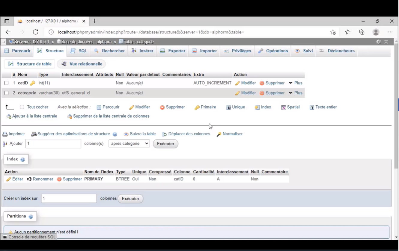Check the Tout cocher checkbox

[22, 107]
